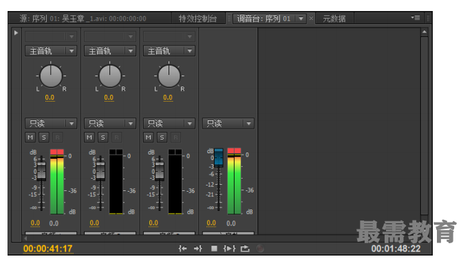
Task: Switch to the 元数据 tab
Action: point(334,19)
